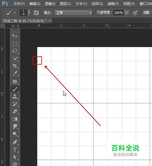The image size is (152, 166).
Task: Open the 选择(S) menu
Action: click(x=97, y=4)
